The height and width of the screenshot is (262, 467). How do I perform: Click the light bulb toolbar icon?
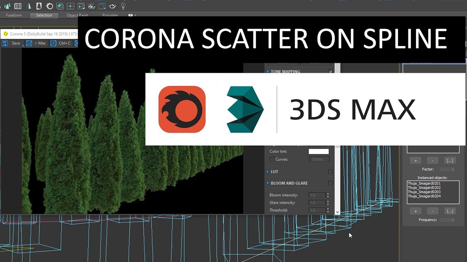click(x=123, y=5)
